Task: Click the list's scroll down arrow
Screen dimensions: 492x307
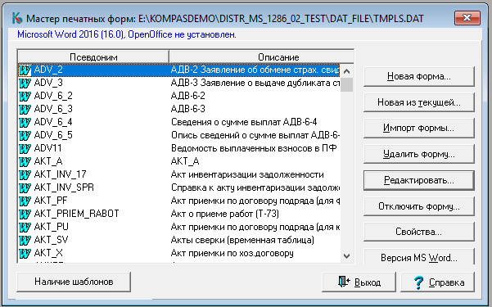Action: coord(347,256)
